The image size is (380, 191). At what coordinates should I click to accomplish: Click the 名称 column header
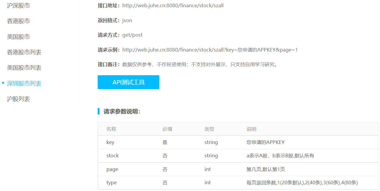point(111,129)
